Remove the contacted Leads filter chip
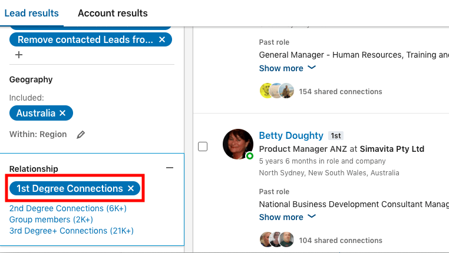This screenshot has height=253, width=449. [x=162, y=39]
